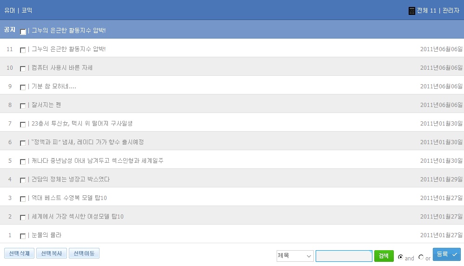Open the post titled 잘서지는 펜
This screenshot has width=464, height=266.
click(x=46, y=105)
